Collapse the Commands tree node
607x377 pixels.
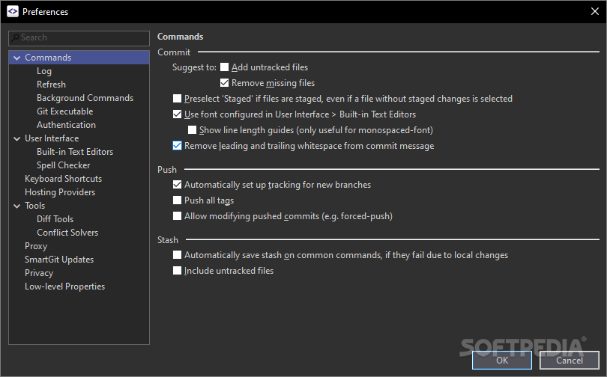[16, 58]
